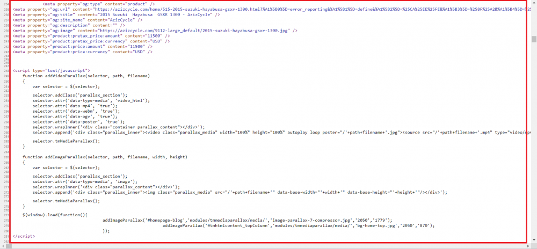The width and height of the screenshot is (537, 249).
Task: Click the first selector.tmMediaParallax() line
Action: coord(67,141)
